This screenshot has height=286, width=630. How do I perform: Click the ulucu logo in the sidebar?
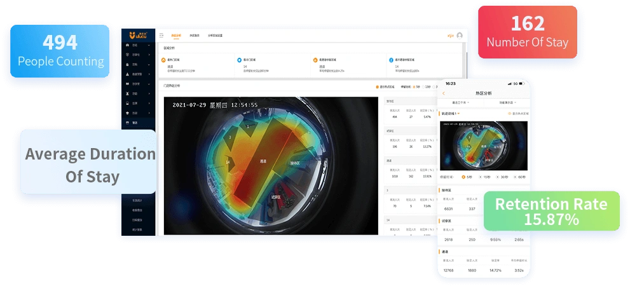[138, 36]
